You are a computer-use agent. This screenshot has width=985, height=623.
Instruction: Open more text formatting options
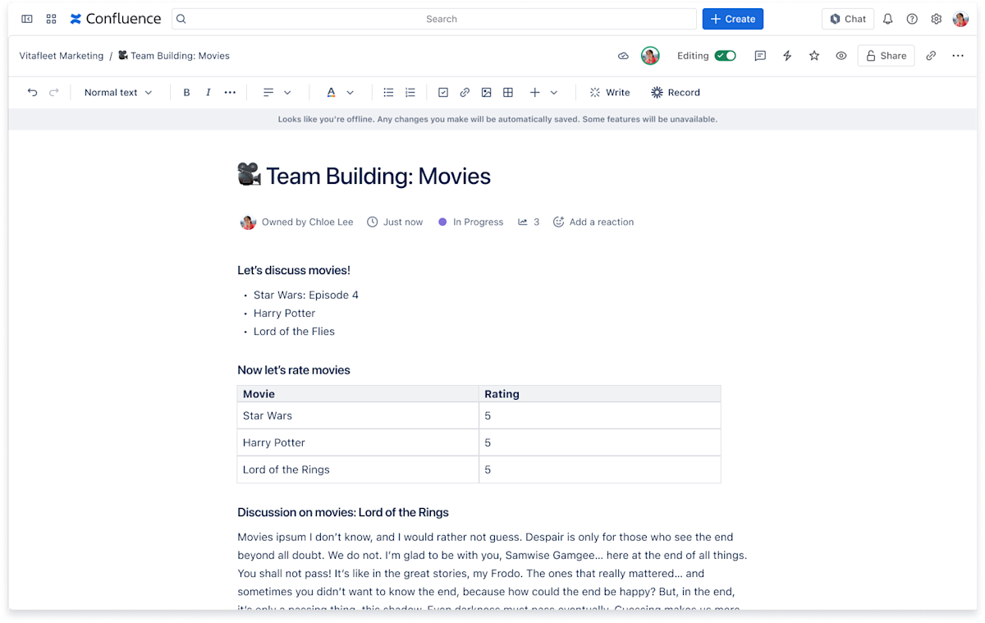point(230,93)
